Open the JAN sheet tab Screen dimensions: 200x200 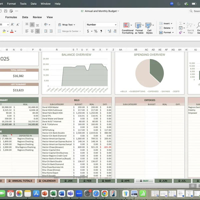point(69,181)
